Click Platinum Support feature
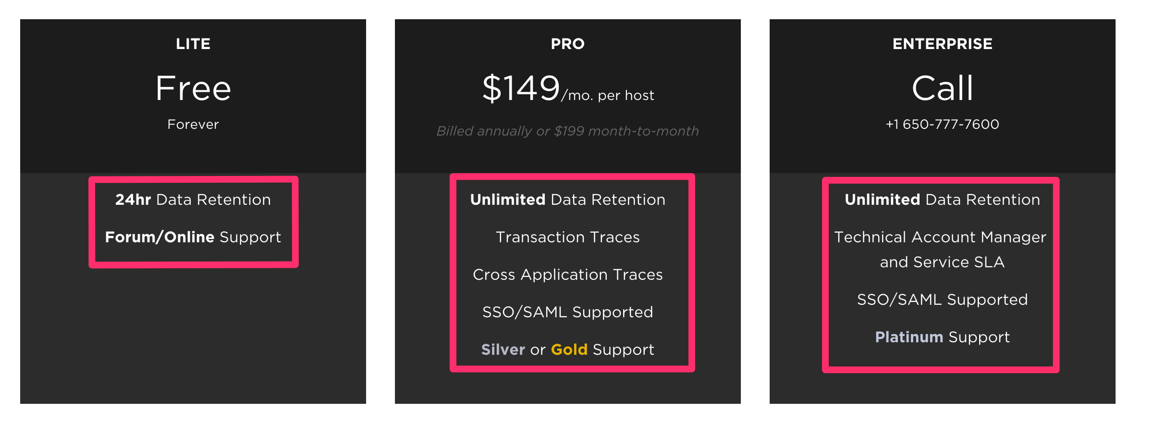This screenshot has width=1154, height=424. pos(942,337)
